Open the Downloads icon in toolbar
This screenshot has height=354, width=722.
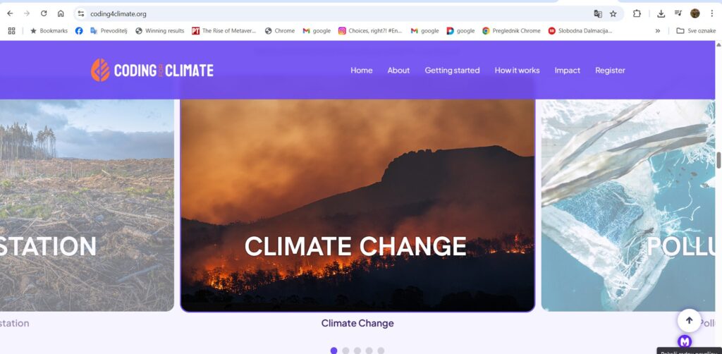[661, 14]
